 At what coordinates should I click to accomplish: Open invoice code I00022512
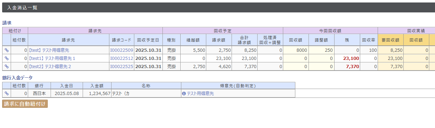(121, 58)
